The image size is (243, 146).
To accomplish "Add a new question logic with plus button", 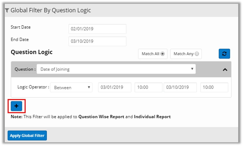I will pyautogui.click(x=16, y=106).
